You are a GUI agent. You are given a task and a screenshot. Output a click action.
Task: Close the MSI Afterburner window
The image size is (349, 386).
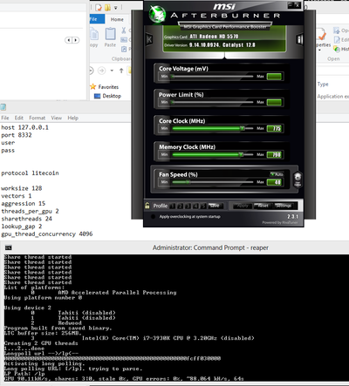click(x=297, y=4)
